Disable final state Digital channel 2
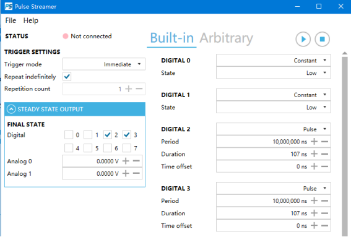 tap(108, 135)
